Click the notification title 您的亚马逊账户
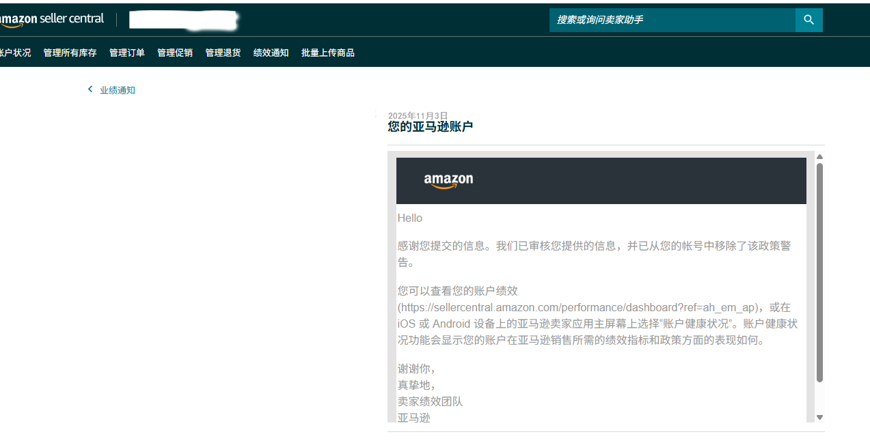 coord(430,126)
